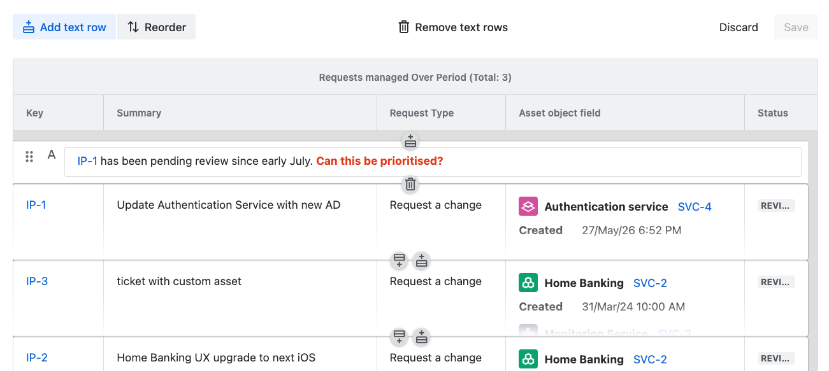Viewport: 829px width, 371px height.
Task: Click the green Home Banking icon in row IP-3
Action: pyautogui.click(x=528, y=283)
